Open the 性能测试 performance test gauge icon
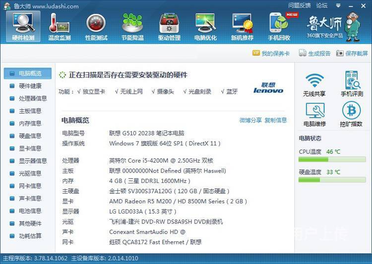Viewport: 372px width, 264px height. pos(96,27)
